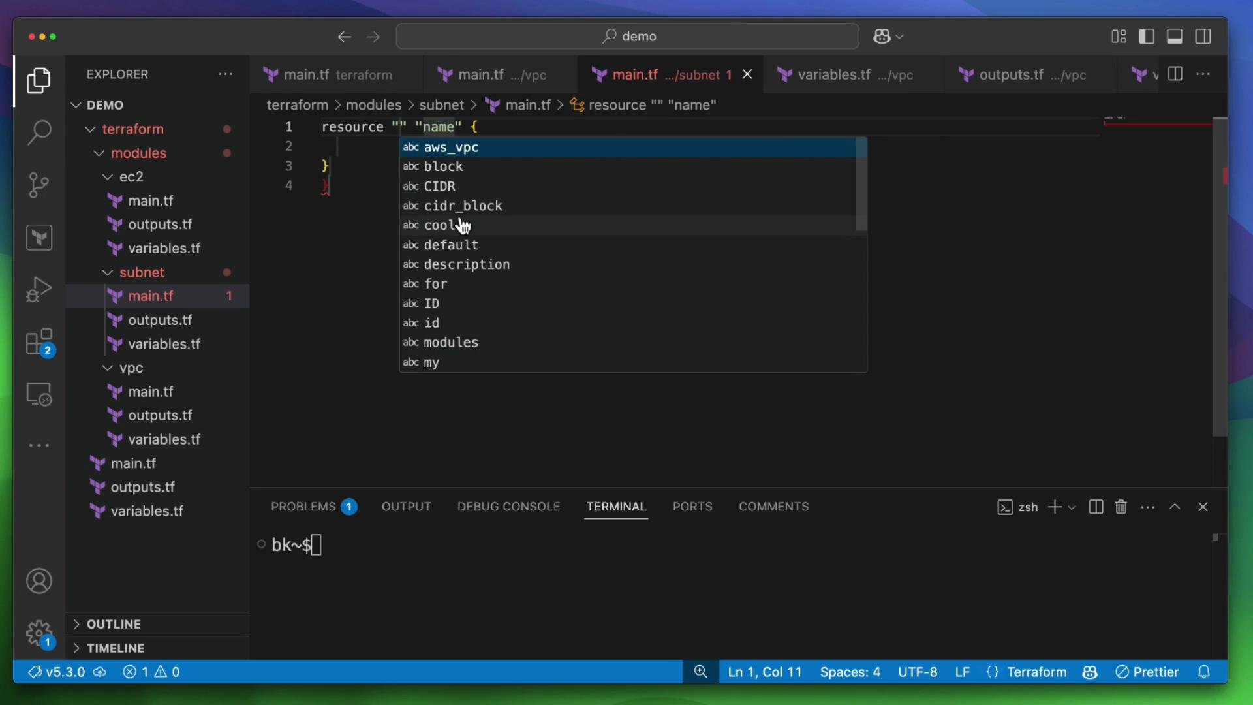The image size is (1253, 705).
Task: Collapse the DEMO root folder
Action: coord(76,105)
